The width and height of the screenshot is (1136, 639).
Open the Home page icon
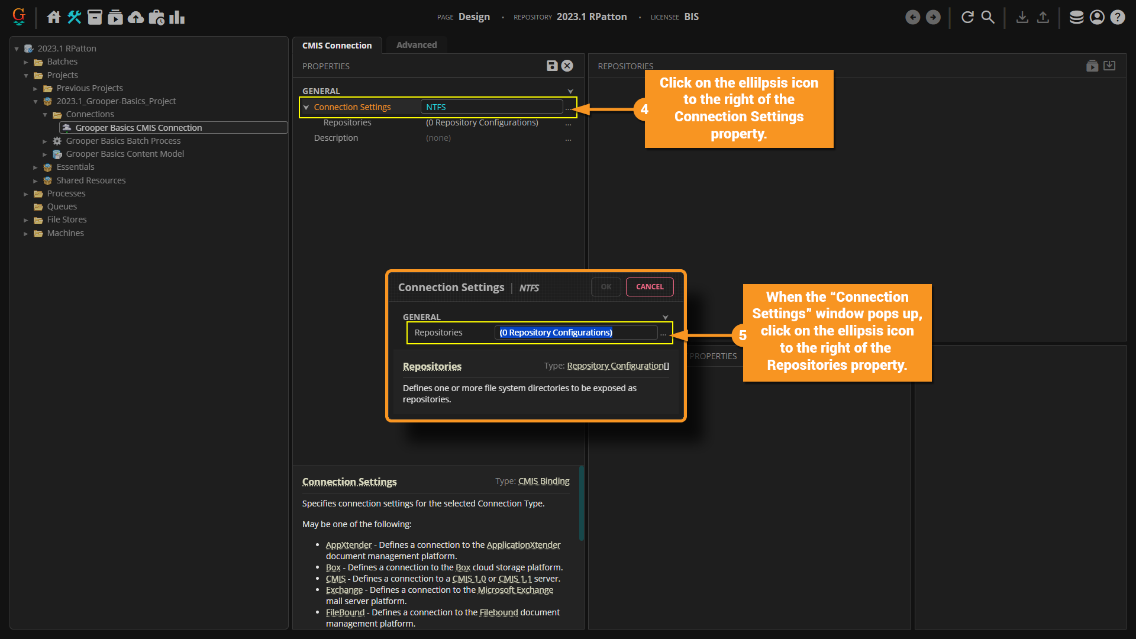tap(54, 17)
